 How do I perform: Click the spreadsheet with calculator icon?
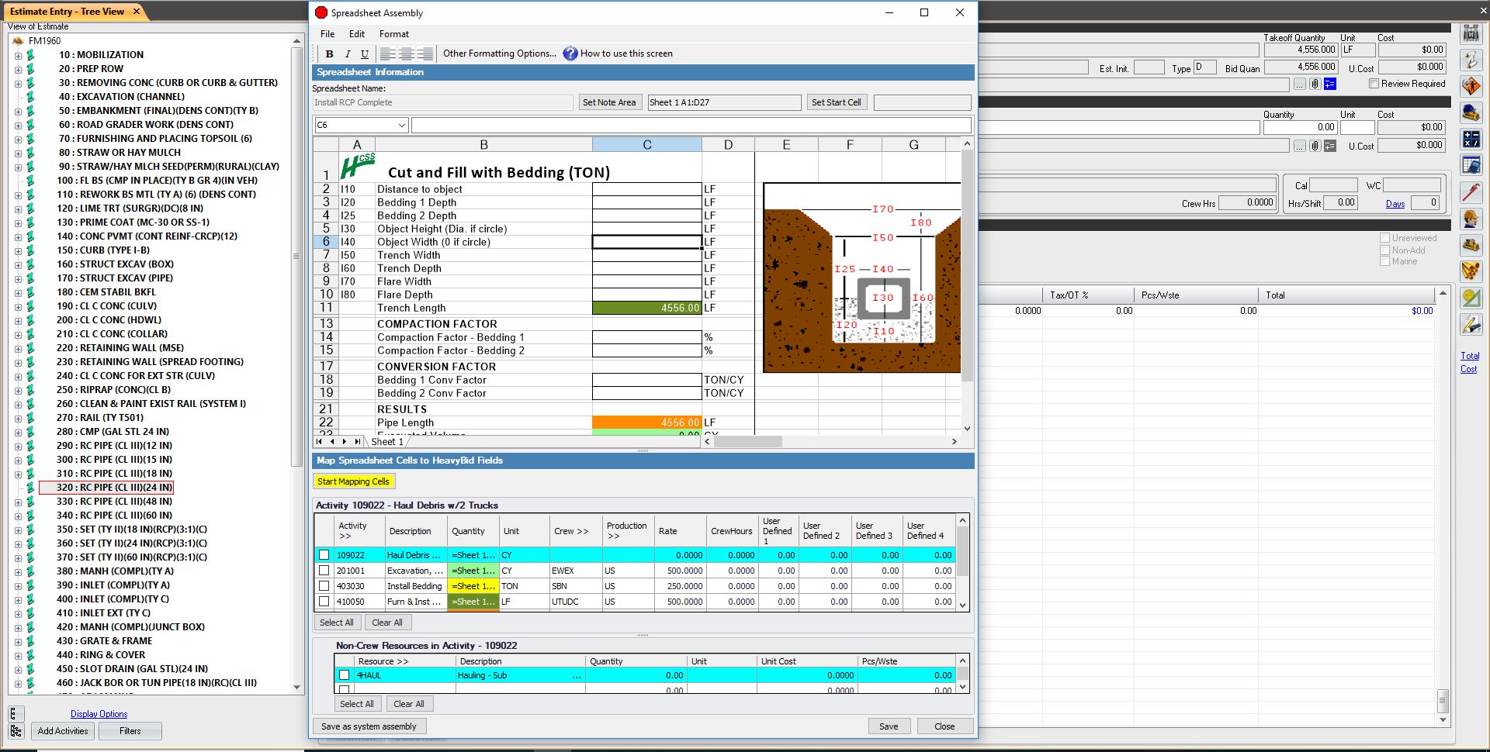[x=1471, y=165]
